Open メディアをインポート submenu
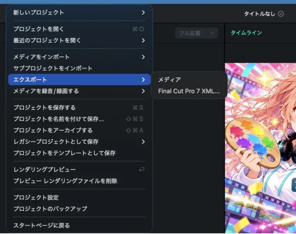296x234 pixels. pyautogui.click(x=79, y=57)
